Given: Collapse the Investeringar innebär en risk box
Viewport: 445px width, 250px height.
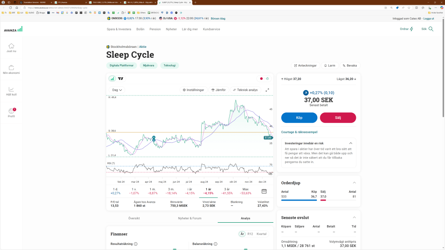Looking at the screenshot, I should [351, 143].
